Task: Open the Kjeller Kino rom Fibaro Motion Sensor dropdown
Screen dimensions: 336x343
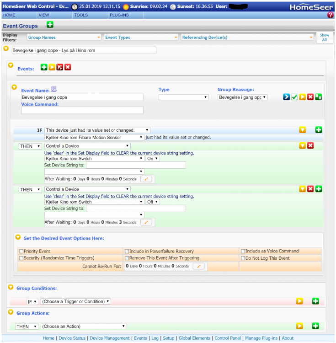Action: pyautogui.click(x=94, y=137)
